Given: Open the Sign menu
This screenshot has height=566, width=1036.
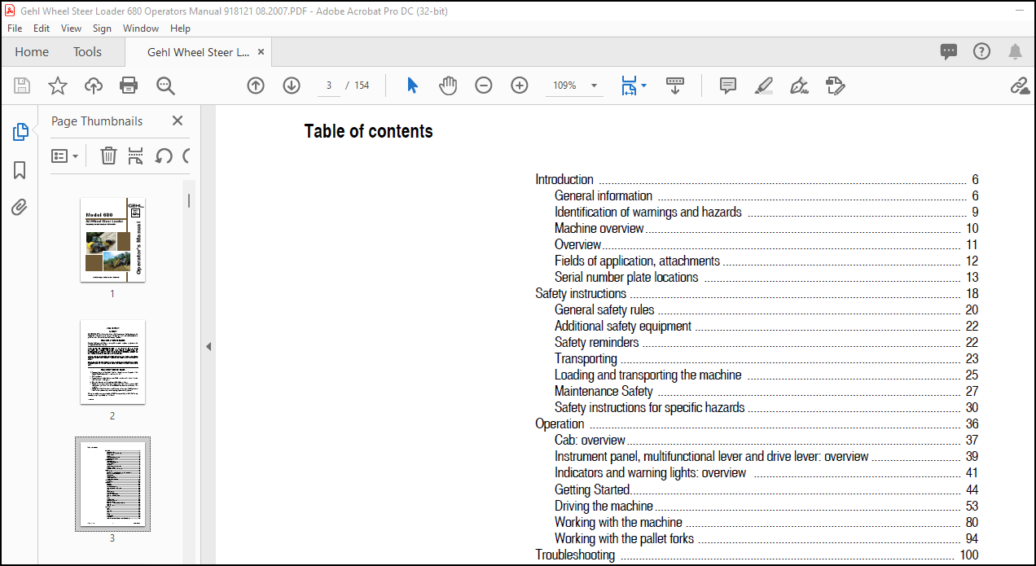Looking at the screenshot, I should pyautogui.click(x=102, y=28).
